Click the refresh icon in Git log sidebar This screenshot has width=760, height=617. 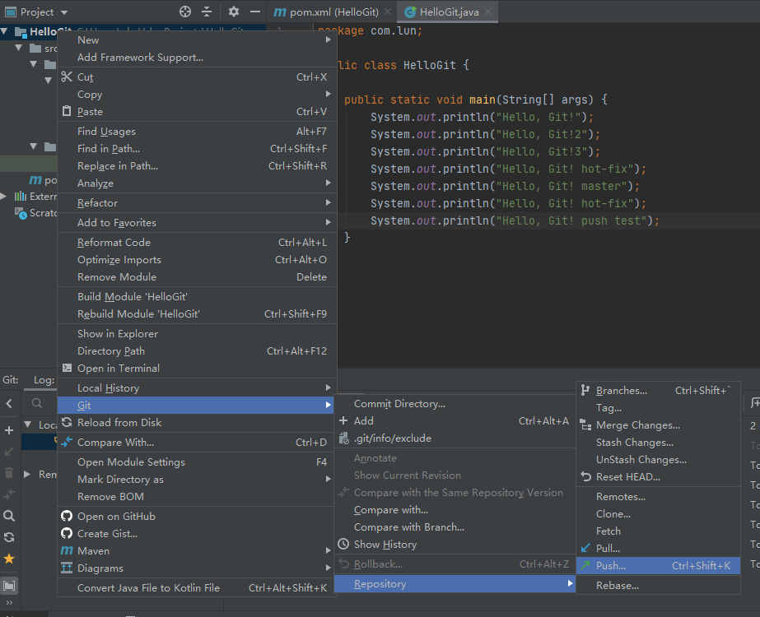pyautogui.click(x=9, y=536)
